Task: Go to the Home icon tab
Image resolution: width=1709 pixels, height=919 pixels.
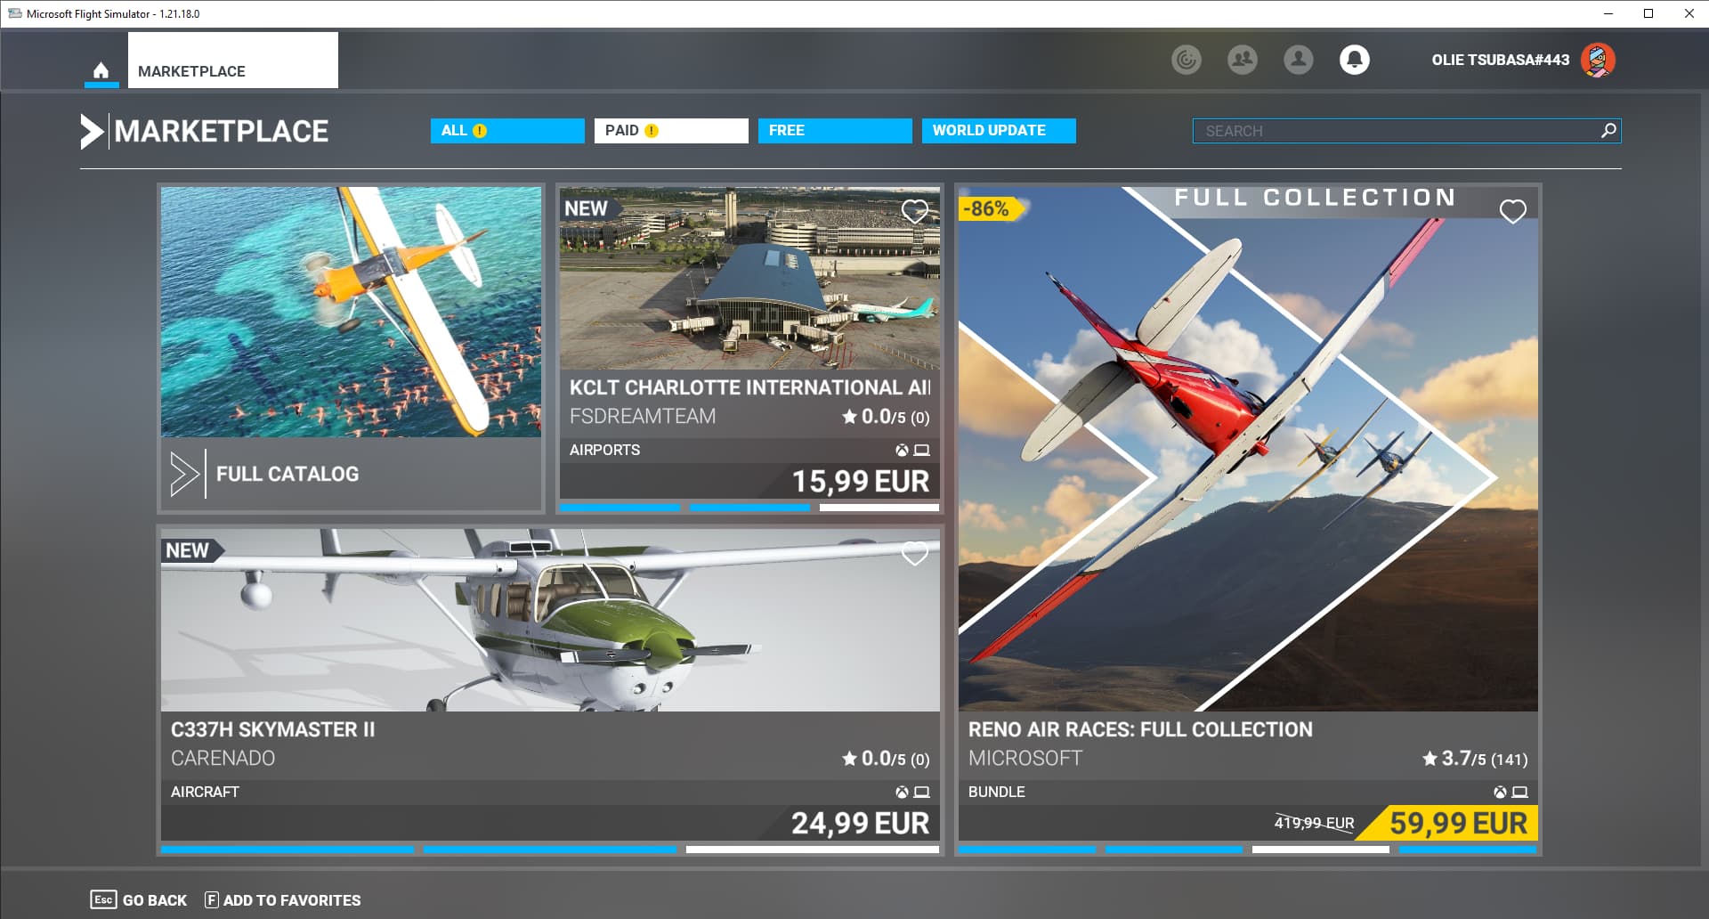Action: [101, 70]
